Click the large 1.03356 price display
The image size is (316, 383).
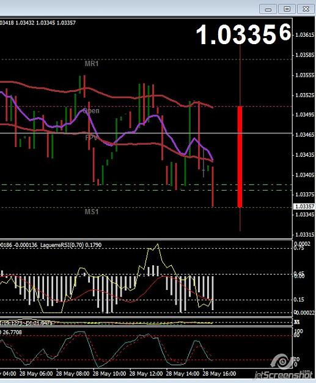coord(243,34)
